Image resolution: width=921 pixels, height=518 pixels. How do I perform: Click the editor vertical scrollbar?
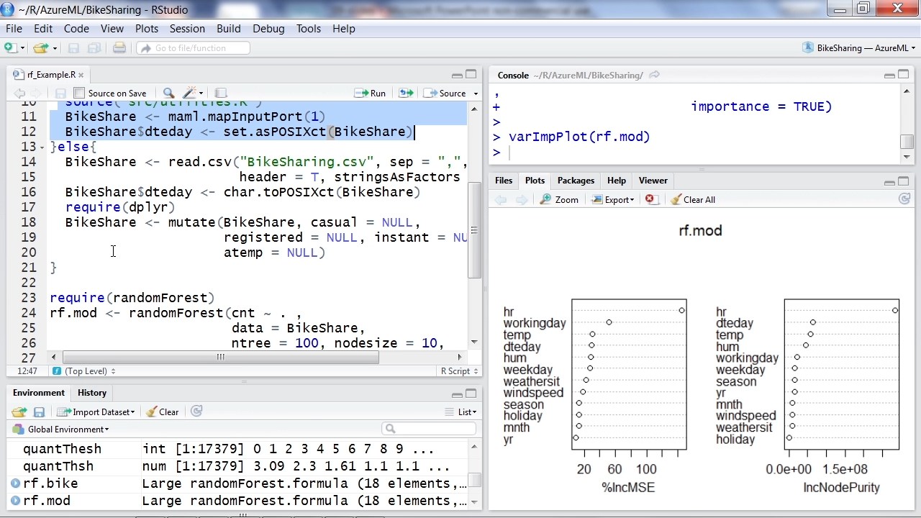474,230
